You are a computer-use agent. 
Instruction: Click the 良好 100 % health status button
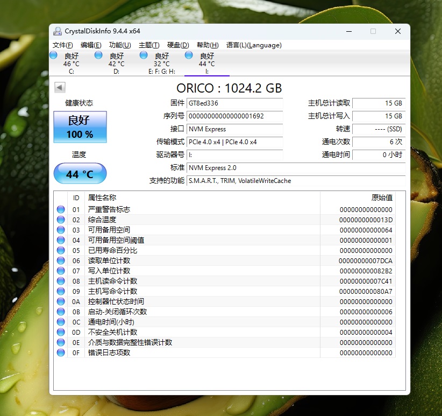80,127
